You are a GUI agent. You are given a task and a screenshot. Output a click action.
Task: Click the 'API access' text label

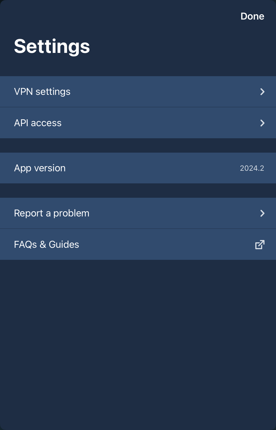tap(38, 123)
